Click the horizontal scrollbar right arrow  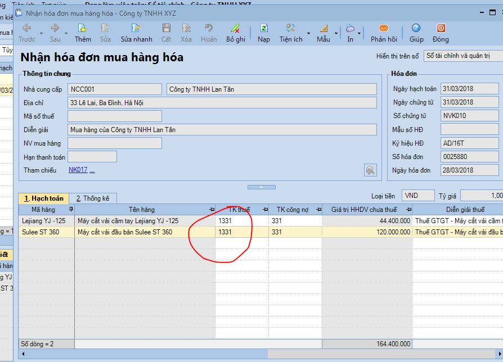500,354
